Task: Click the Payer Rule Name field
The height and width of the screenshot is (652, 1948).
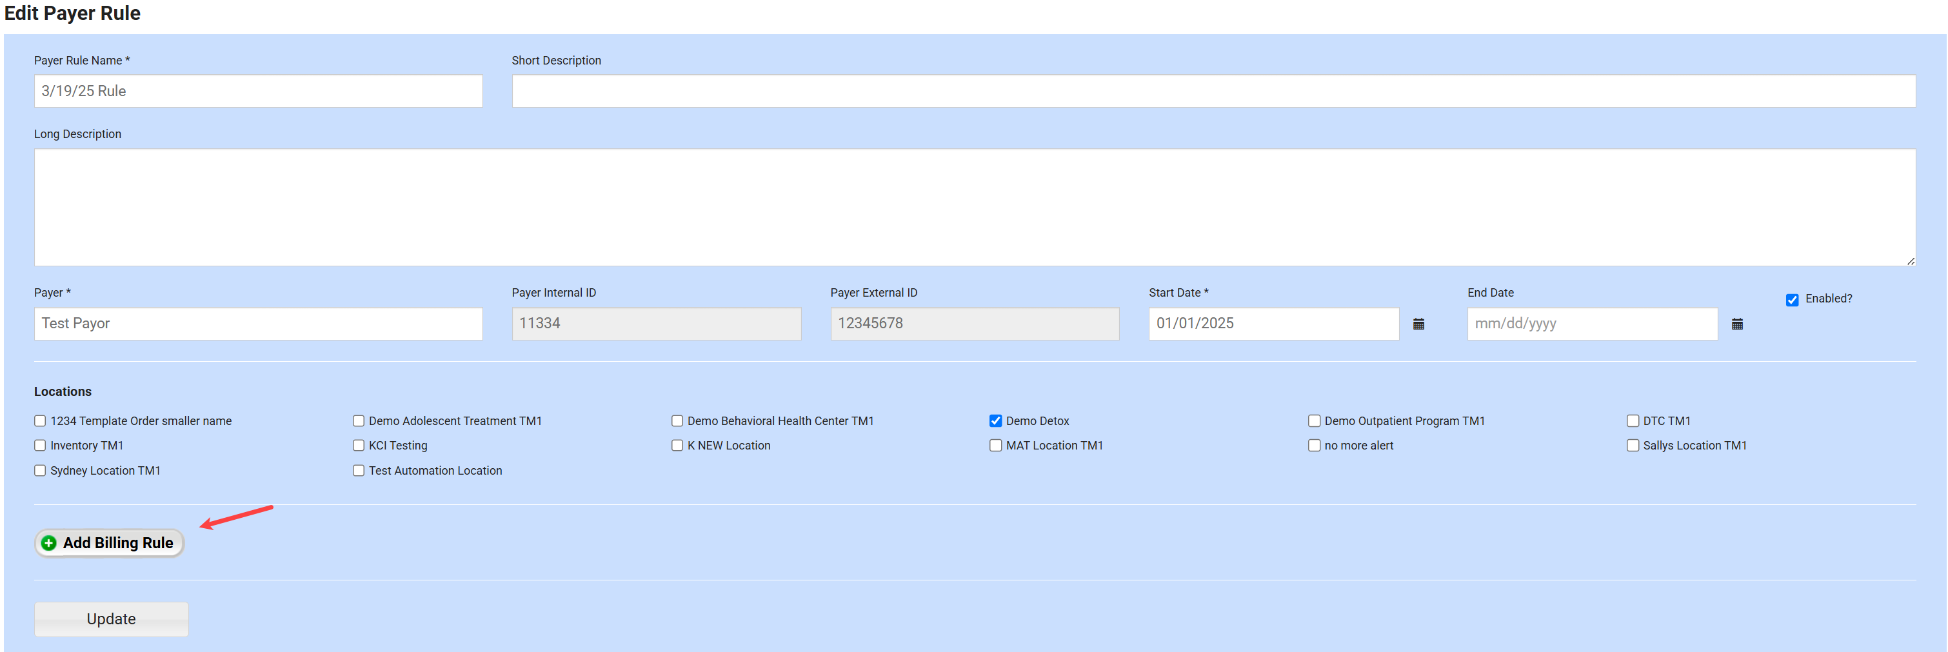Action: [x=257, y=91]
